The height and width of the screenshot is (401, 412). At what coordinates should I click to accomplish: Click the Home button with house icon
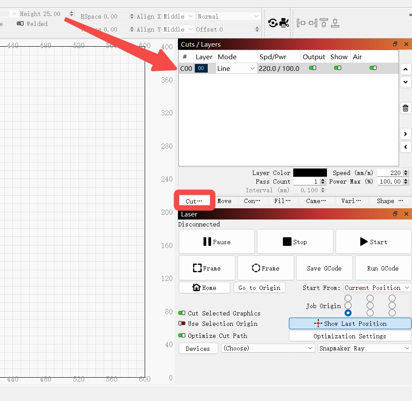point(204,288)
